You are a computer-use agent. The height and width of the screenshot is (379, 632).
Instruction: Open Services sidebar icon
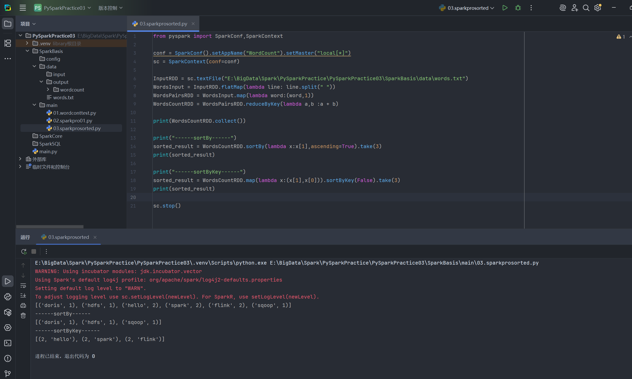click(8, 328)
